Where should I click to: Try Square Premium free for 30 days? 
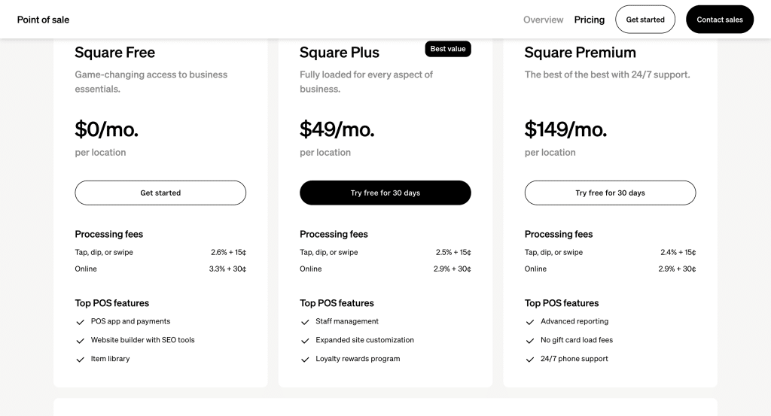tap(610, 193)
